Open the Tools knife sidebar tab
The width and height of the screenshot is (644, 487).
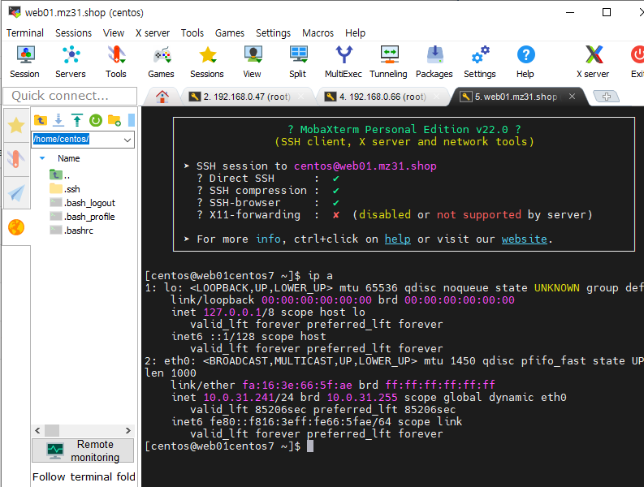(16, 159)
